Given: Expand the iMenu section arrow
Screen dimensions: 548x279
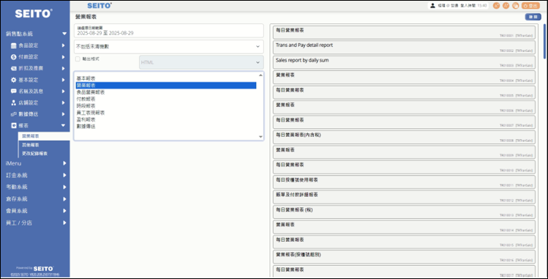Looking at the screenshot, I should [x=64, y=163].
